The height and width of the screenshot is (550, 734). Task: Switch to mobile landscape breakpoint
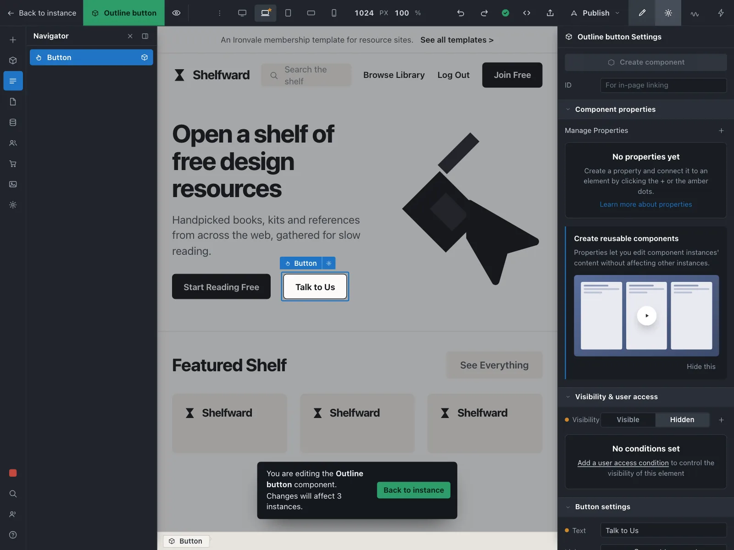coord(311,13)
